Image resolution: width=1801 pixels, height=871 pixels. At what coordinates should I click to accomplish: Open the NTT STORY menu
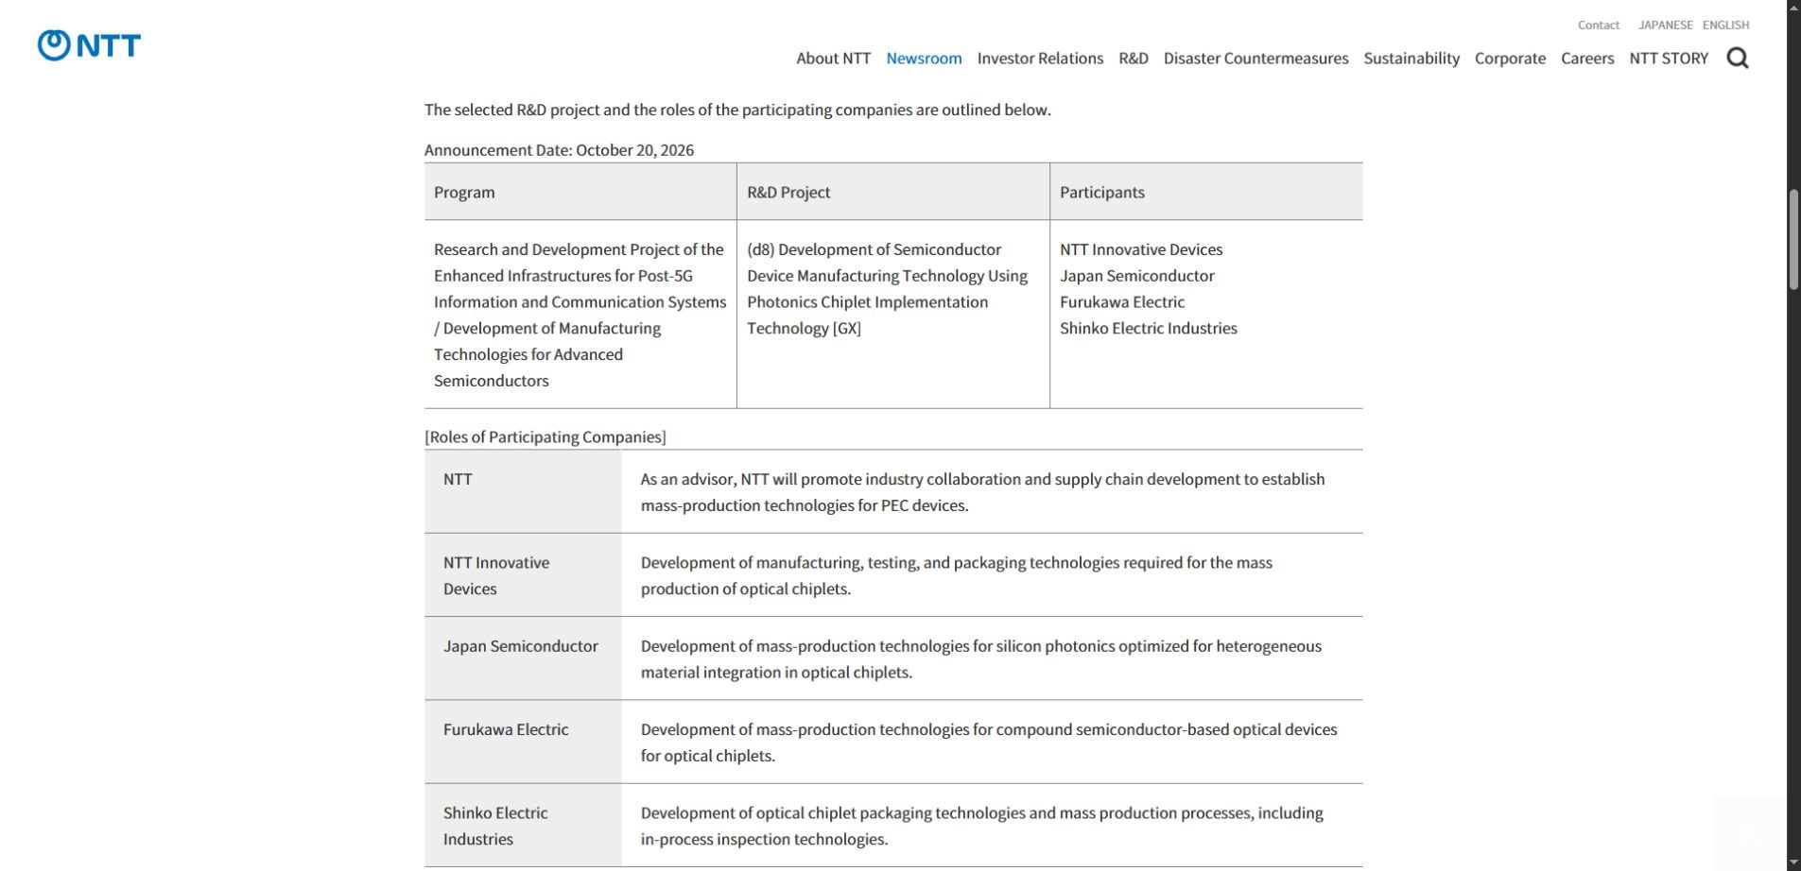pyautogui.click(x=1669, y=59)
